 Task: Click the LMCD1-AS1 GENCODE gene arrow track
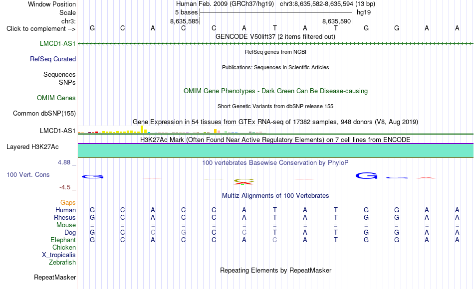(x=275, y=44)
